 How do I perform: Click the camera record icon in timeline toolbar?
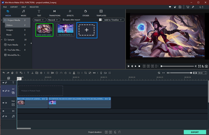pyautogui.click(x=105, y=73)
